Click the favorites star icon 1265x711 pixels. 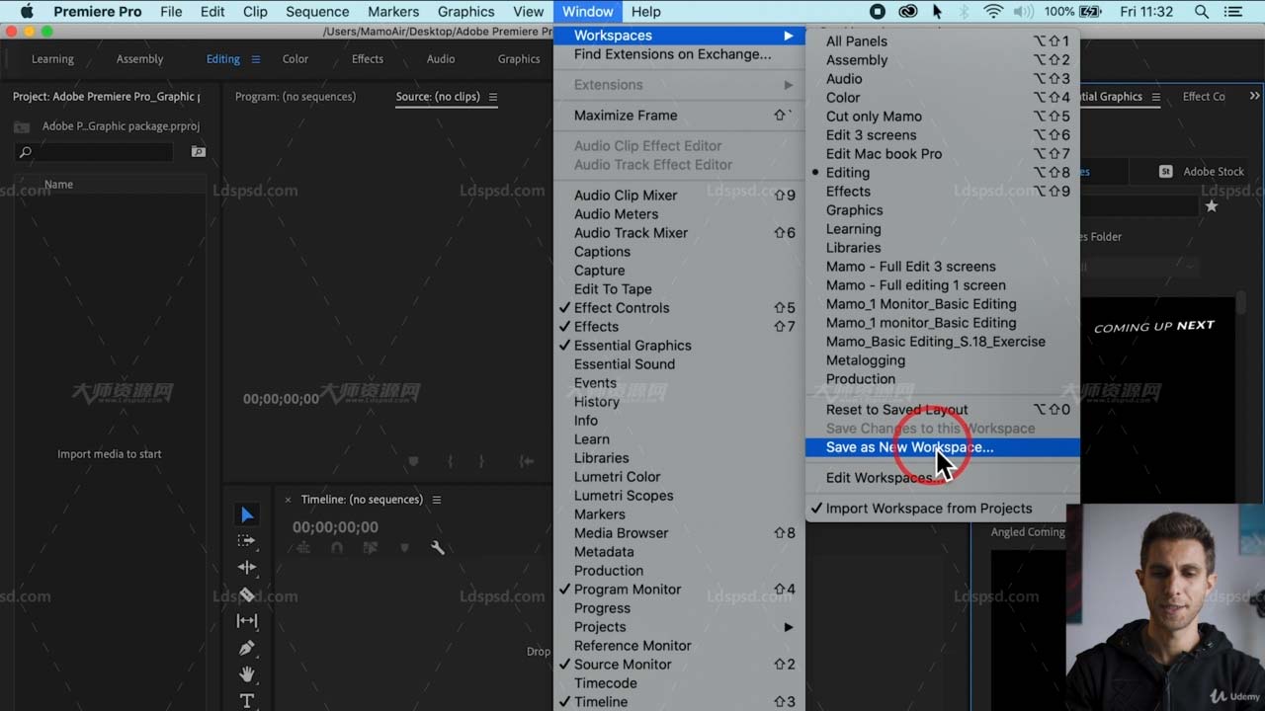pyautogui.click(x=1212, y=206)
